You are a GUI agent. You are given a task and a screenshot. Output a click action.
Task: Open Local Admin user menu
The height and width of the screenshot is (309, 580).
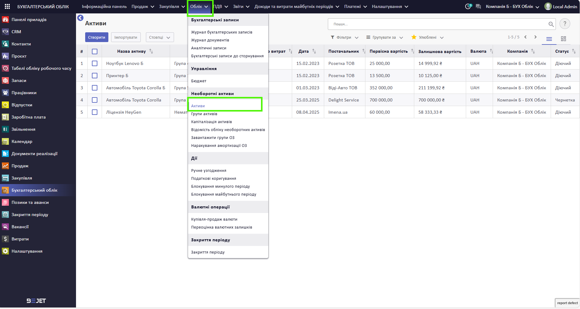[x=561, y=6]
